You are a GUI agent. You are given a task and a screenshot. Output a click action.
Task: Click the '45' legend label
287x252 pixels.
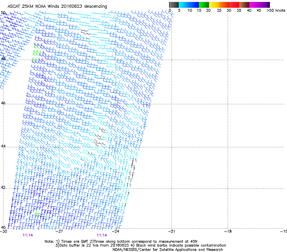pyautogui.click(x=259, y=10)
